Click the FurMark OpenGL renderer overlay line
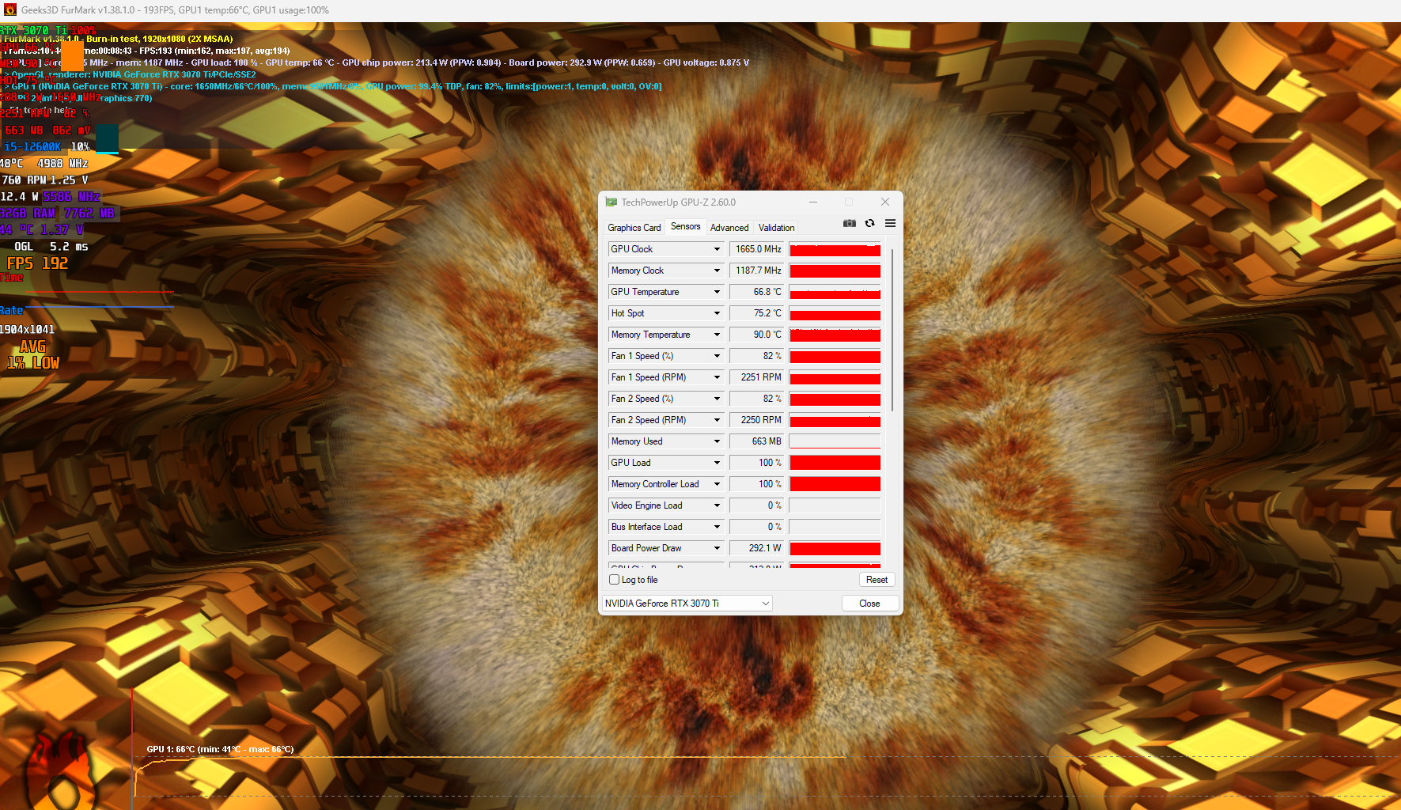 pyautogui.click(x=131, y=74)
